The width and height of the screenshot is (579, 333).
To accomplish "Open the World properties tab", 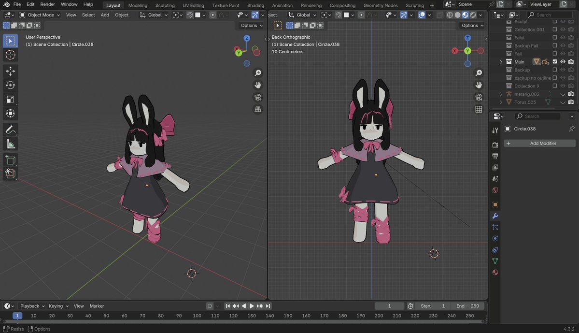I will [x=495, y=190].
